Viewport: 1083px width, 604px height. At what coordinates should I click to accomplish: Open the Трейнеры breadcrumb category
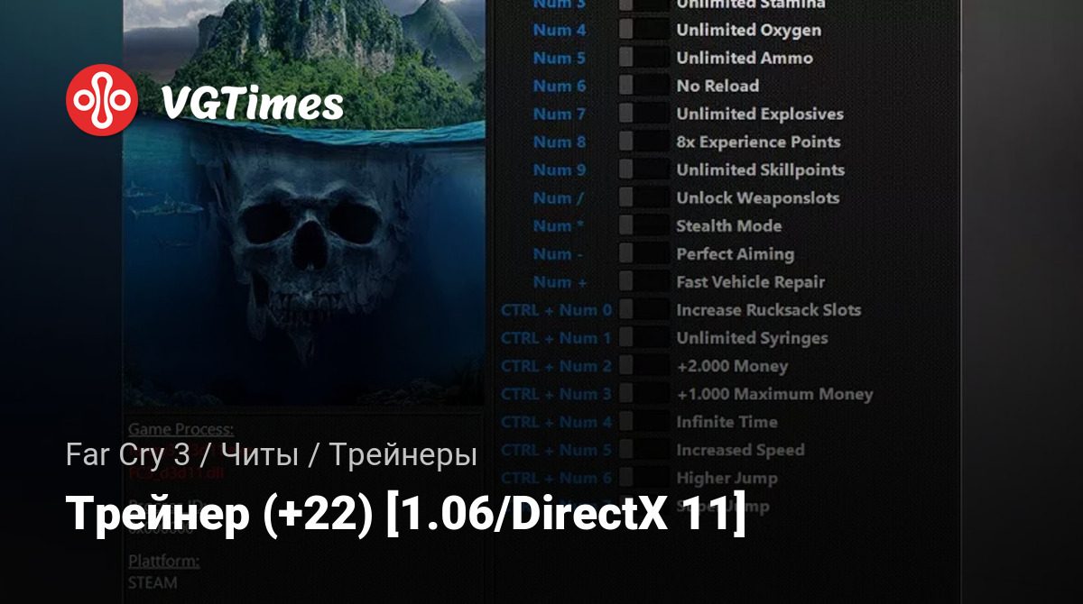[x=403, y=456]
